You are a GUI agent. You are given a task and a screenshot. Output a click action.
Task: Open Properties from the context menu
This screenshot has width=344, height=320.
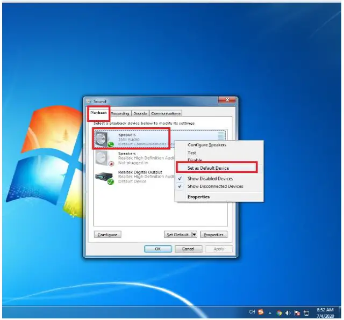coord(219,197)
